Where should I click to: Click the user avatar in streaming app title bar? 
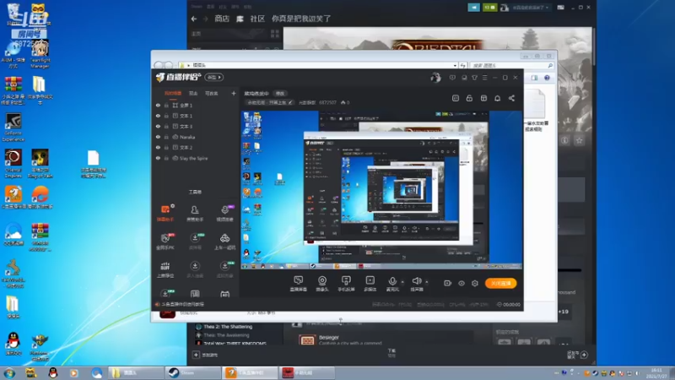tap(435, 77)
